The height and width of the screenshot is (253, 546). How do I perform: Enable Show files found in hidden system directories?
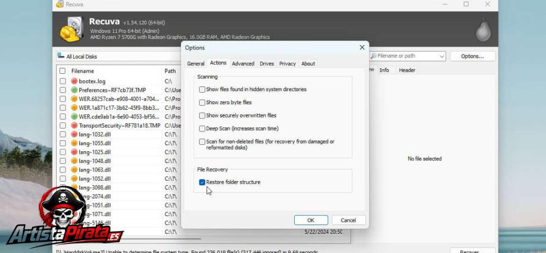tap(202, 90)
